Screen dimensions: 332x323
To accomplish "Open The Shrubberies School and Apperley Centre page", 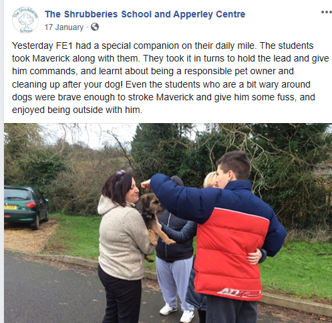I will point(145,14).
